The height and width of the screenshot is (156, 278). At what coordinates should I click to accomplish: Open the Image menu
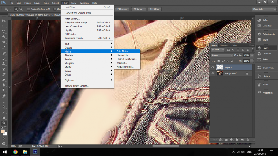click(27, 3)
